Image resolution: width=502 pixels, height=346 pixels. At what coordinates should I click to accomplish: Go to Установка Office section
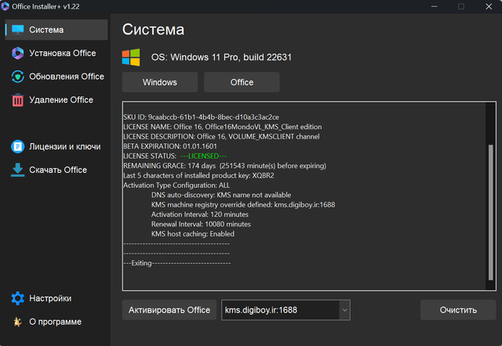tap(56, 53)
